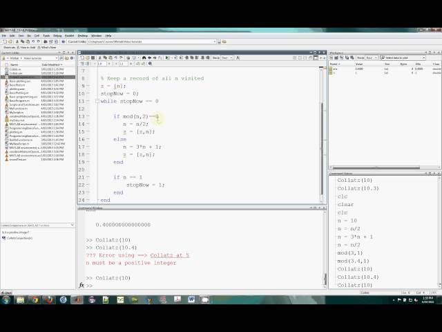442x332 pixels.
Task: Click the editor New script icon
Action: (82, 57)
